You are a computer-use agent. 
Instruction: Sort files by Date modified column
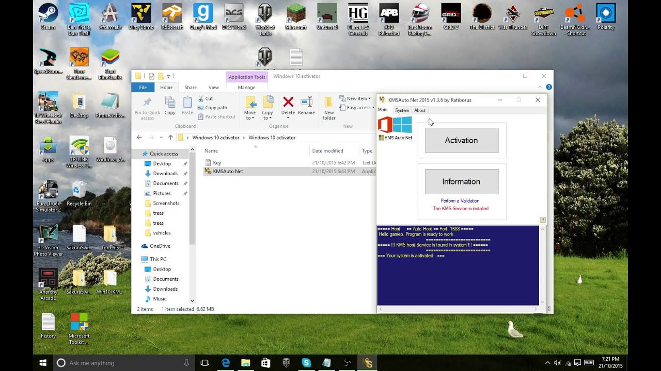tap(327, 151)
